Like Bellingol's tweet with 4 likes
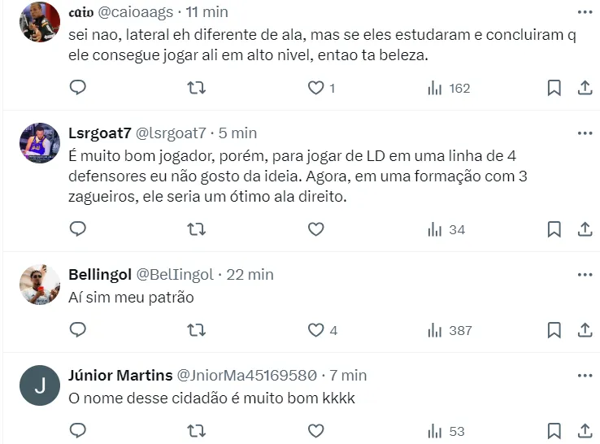 [x=316, y=330]
